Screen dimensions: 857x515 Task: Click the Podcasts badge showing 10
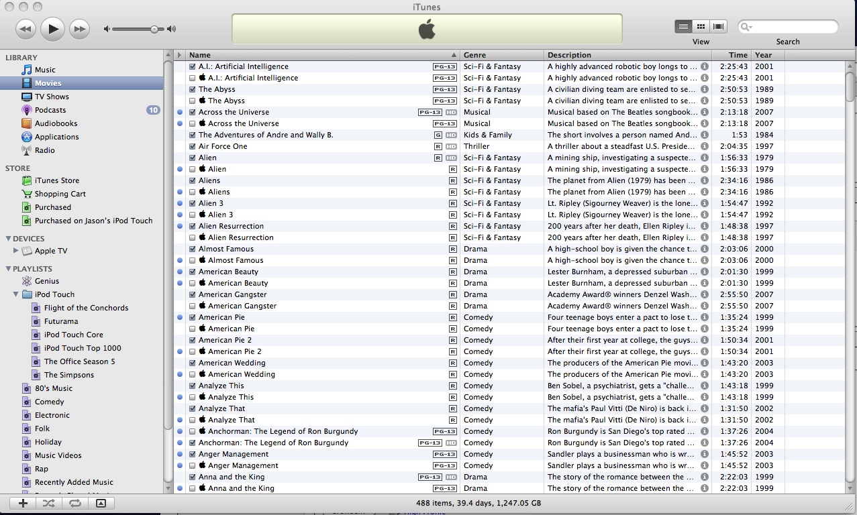pos(153,110)
